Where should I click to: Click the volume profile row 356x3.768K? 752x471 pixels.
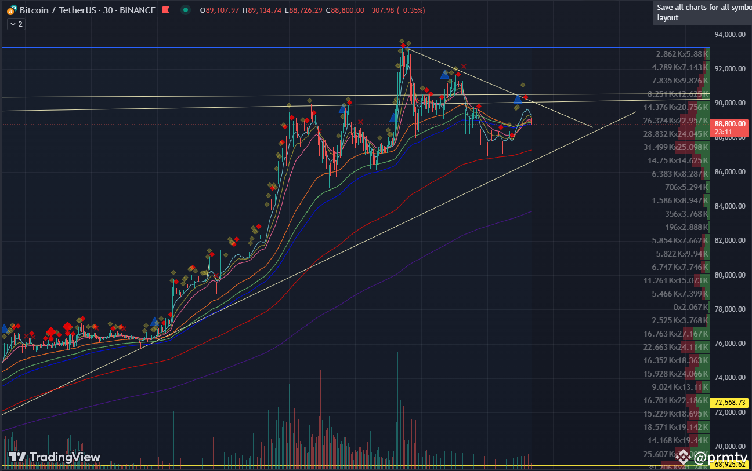[686, 214]
